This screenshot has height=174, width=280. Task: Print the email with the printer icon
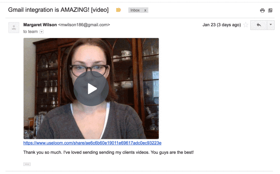[x=262, y=10]
